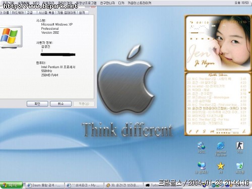This screenshot has height=189, width=252.
Task: Click the 오후 10:53 clock display
Action: (241, 3)
